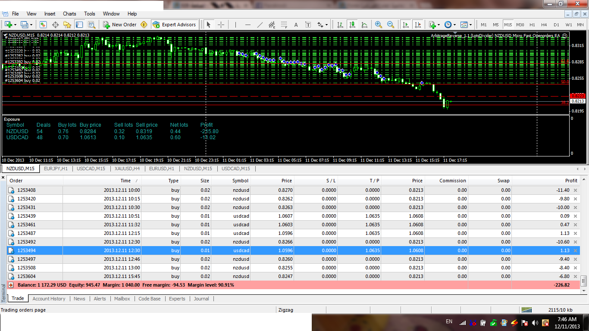Screen dimensions: 589x331
Task: Open MetaEditor yellow diamond icon
Action: coord(144,25)
